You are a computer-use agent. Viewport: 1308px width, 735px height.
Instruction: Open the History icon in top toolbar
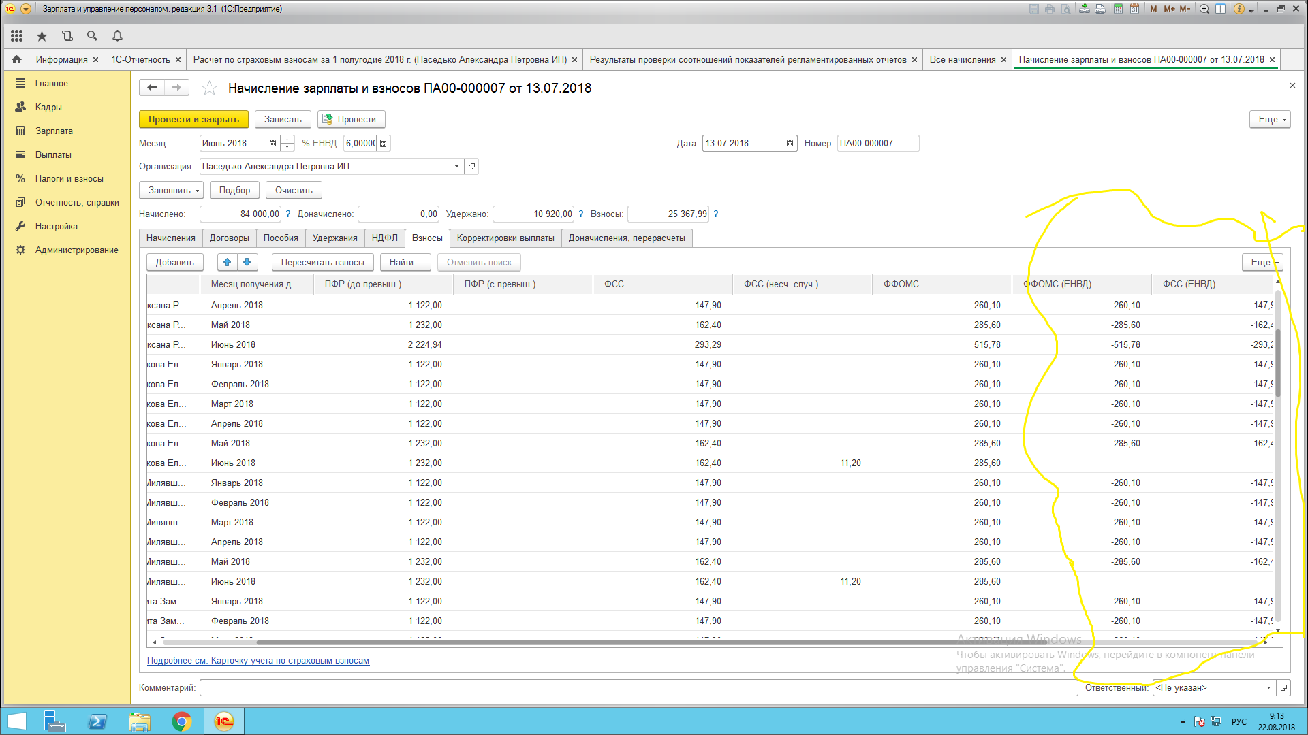[x=67, y=36]
